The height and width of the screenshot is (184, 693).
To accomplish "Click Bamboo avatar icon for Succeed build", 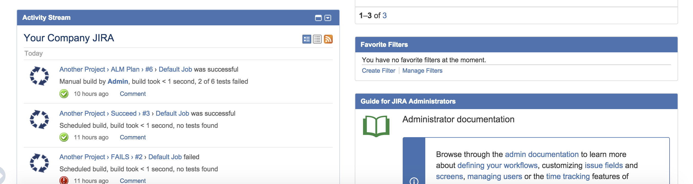I will pyautogui.click(x=39, y=120).
